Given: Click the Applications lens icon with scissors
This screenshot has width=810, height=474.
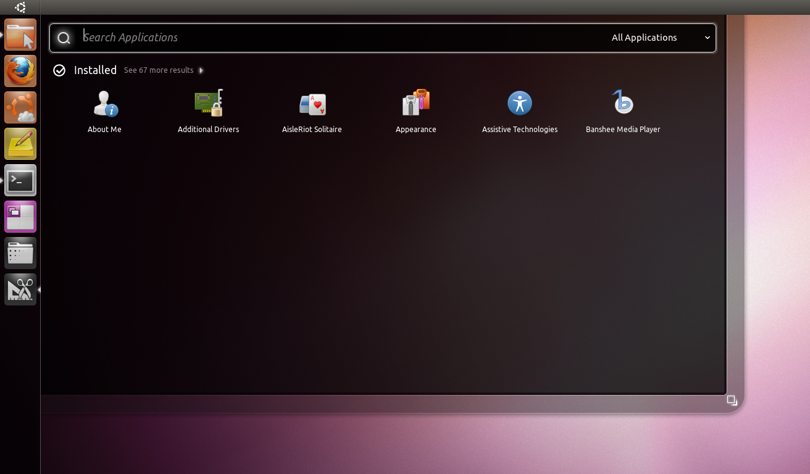Looking at the screenshot, I should click(20, 289).
